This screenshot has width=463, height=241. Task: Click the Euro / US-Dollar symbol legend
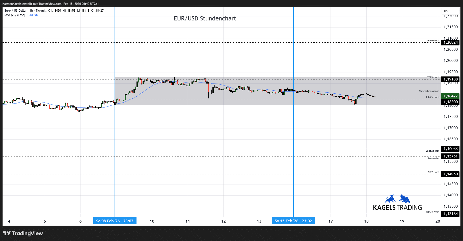(x=15, y=11)
